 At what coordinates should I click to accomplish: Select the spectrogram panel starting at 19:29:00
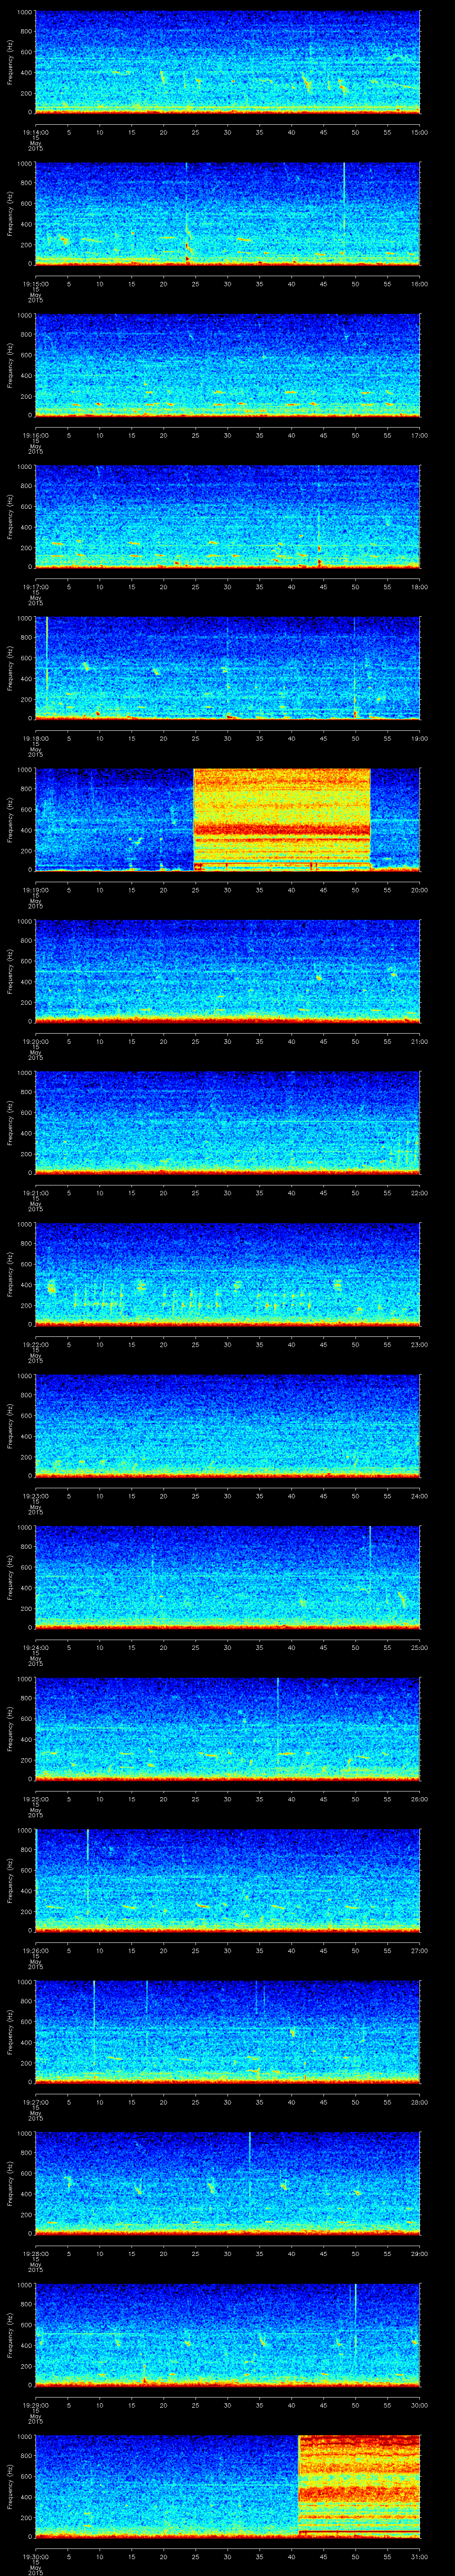228,2335
